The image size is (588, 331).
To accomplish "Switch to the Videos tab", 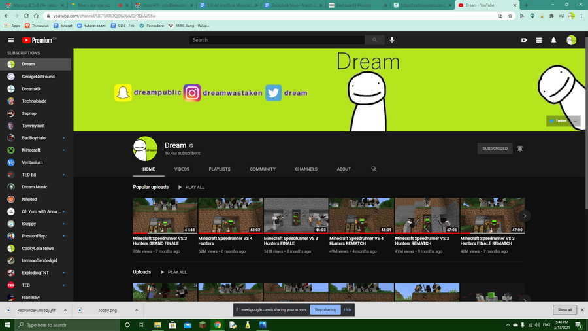I will tap(182, 169).
